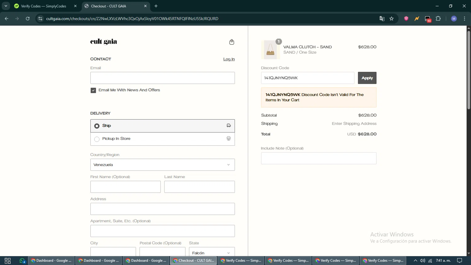Click the cult gaia logo
Image resolution: width=471 pixels, height=265 pixels.
point(104,42)
